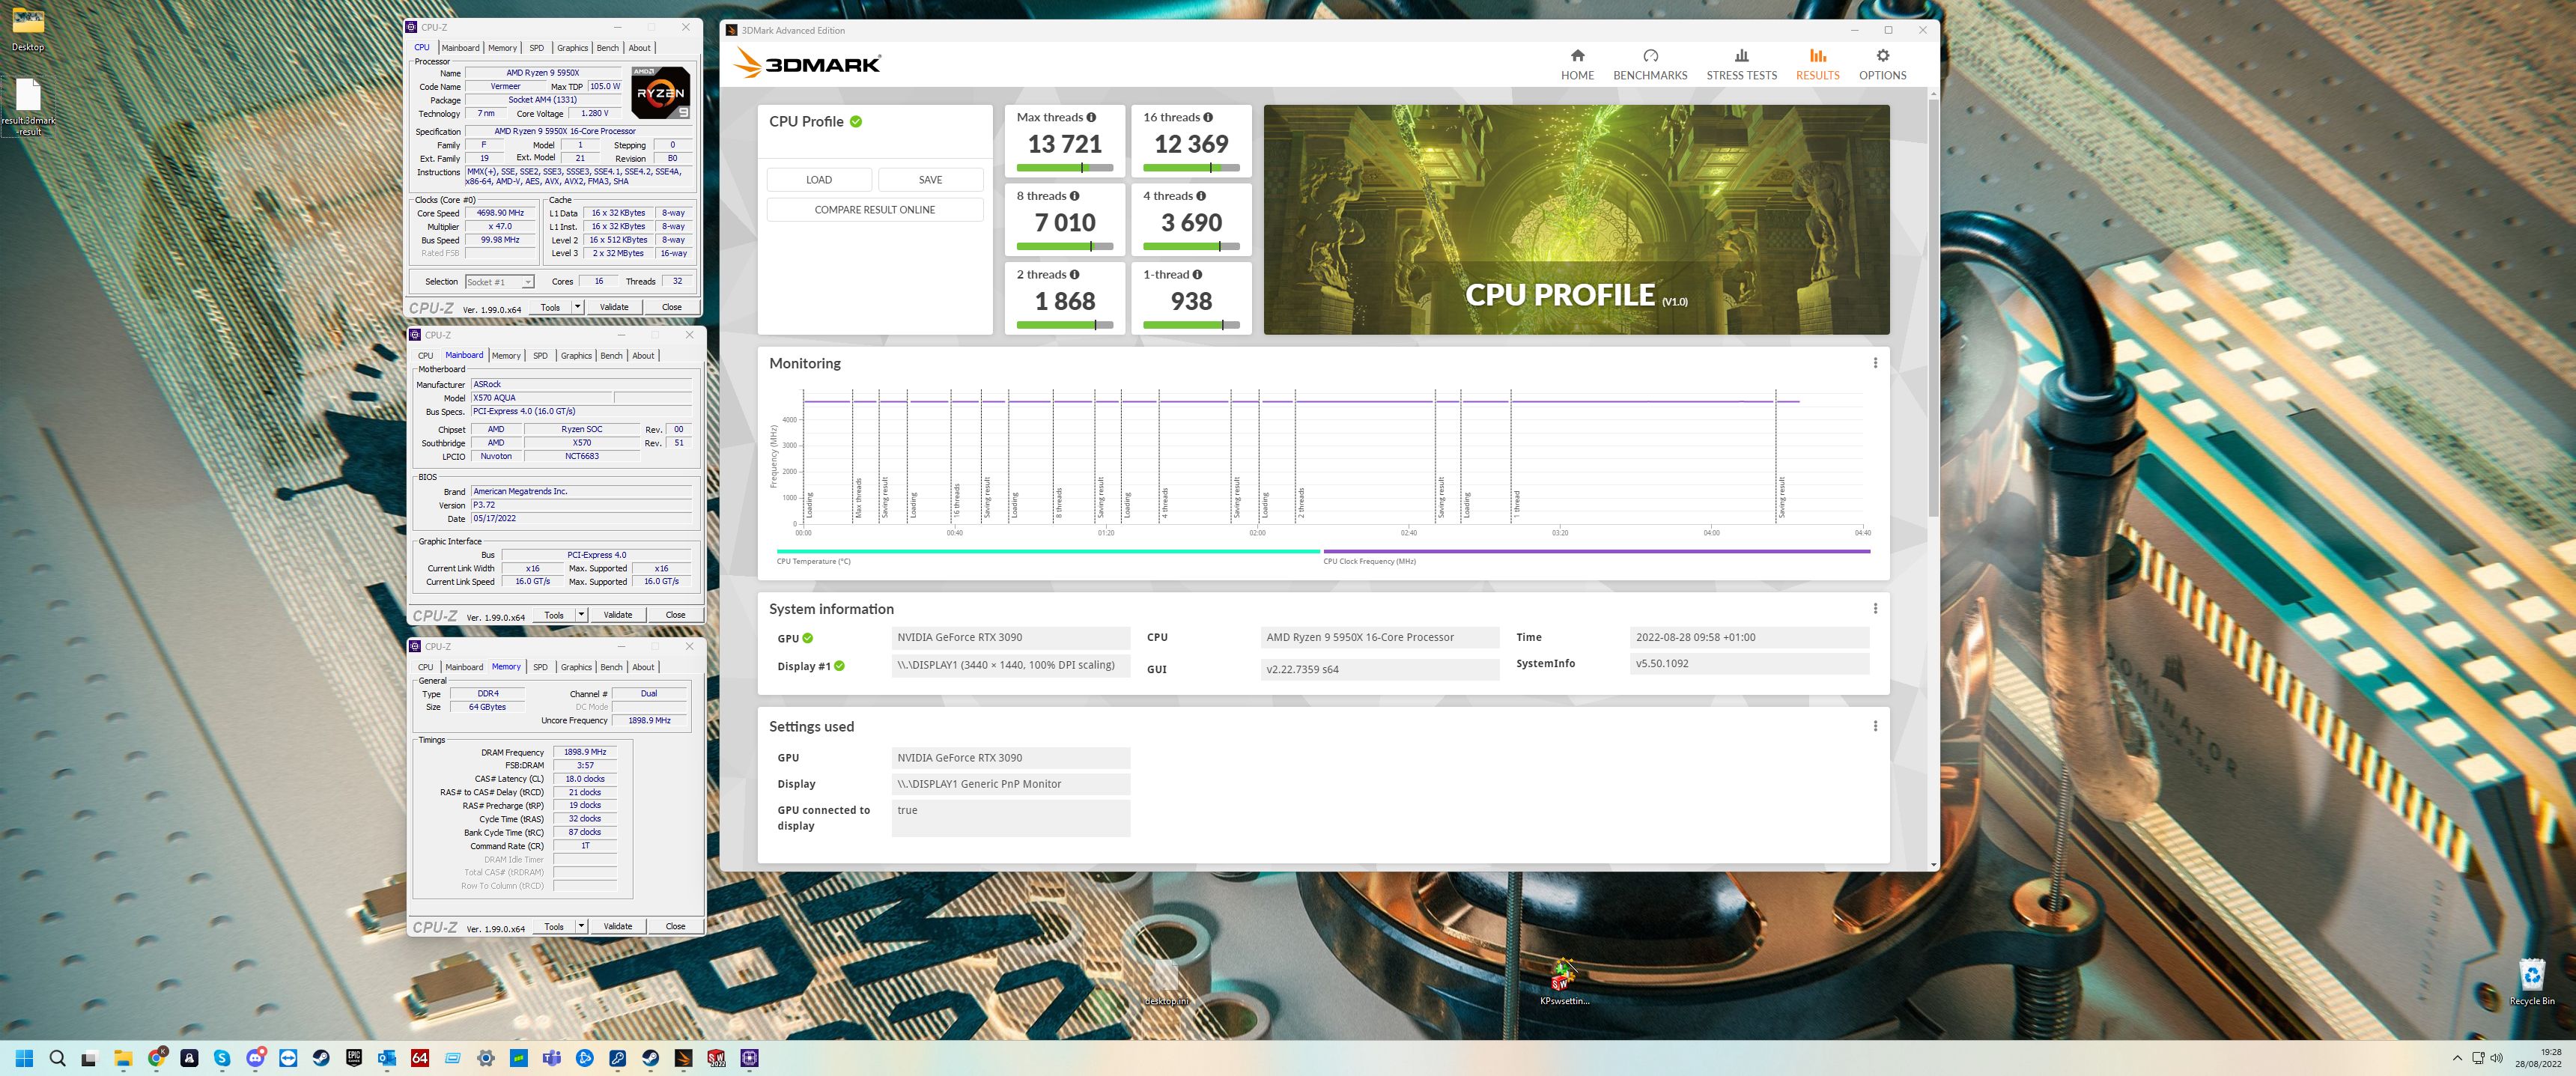Viewport: 2576px width, 1076px height.
Task: Open Mainboard tab in CPU-Z memory window
Action: tap(464, 667)
